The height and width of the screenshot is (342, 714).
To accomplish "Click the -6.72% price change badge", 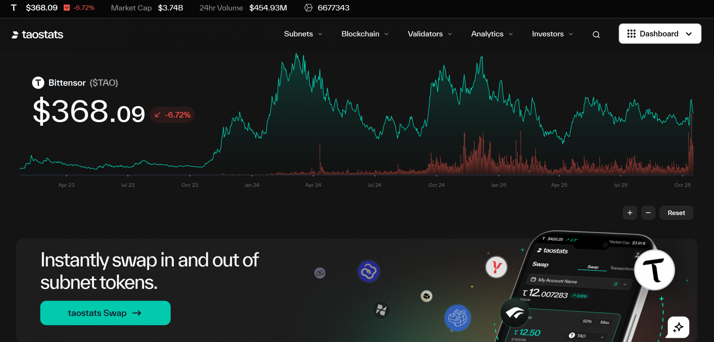I will coord(172,115).
